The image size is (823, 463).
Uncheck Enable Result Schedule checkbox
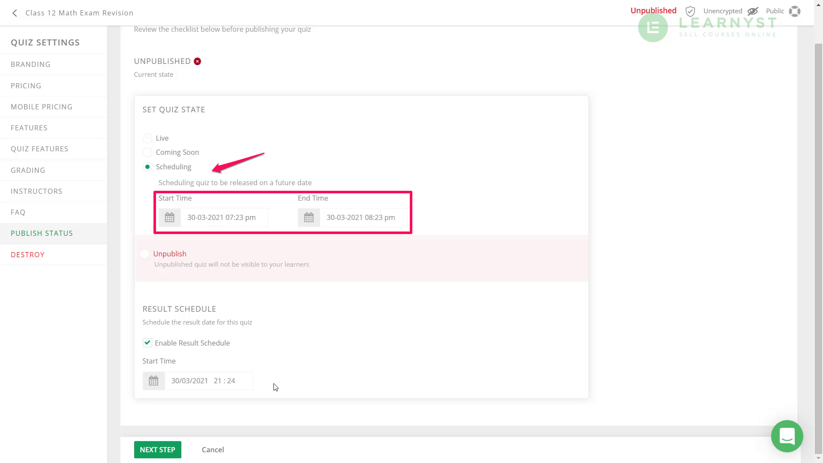(147, 343)
